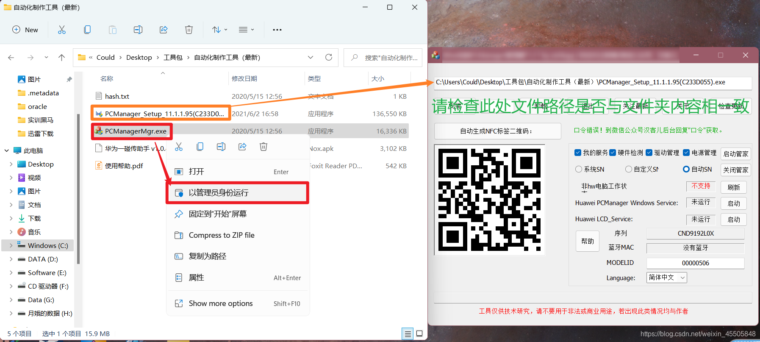760x342 pixels.
Task: Choose Compress to ZIP file
Action: click(x=238, y=235)
